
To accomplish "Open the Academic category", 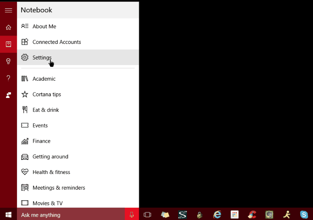I will [78, 79].
